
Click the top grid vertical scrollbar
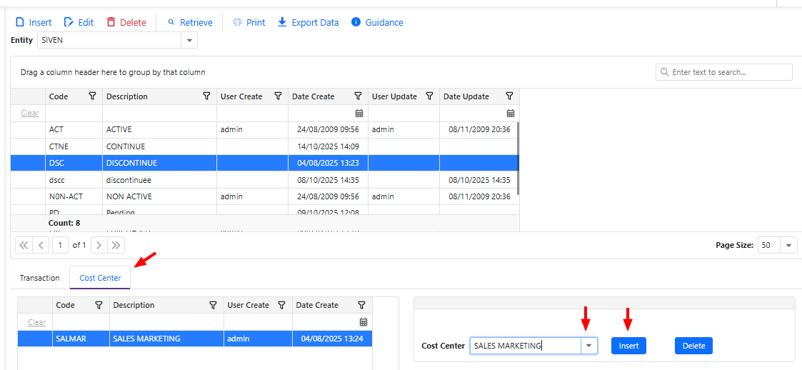(x=518, y=158)
